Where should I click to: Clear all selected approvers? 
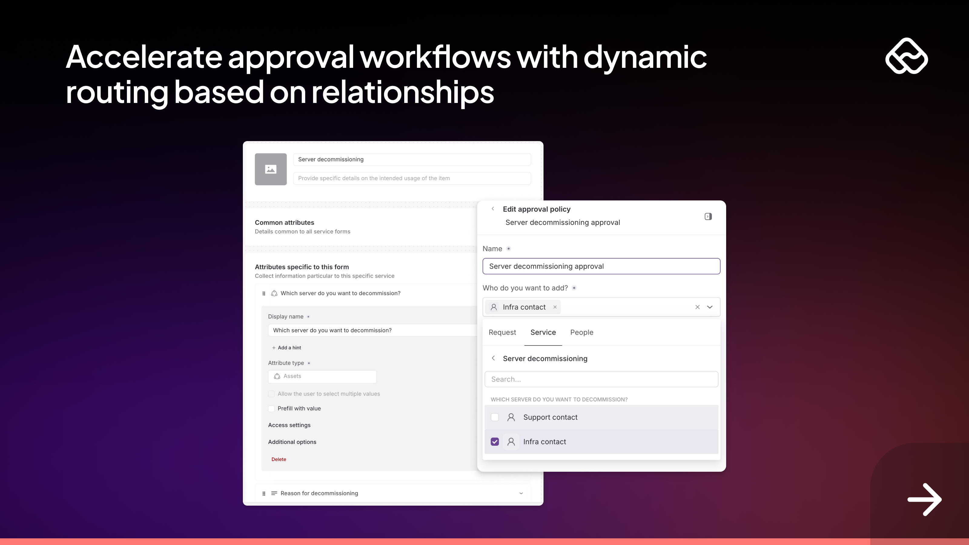tap(697, 307)
